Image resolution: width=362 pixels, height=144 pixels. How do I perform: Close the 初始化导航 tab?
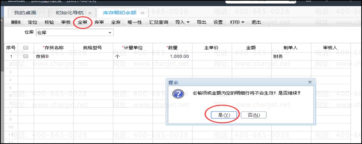(x=90, y=13)
